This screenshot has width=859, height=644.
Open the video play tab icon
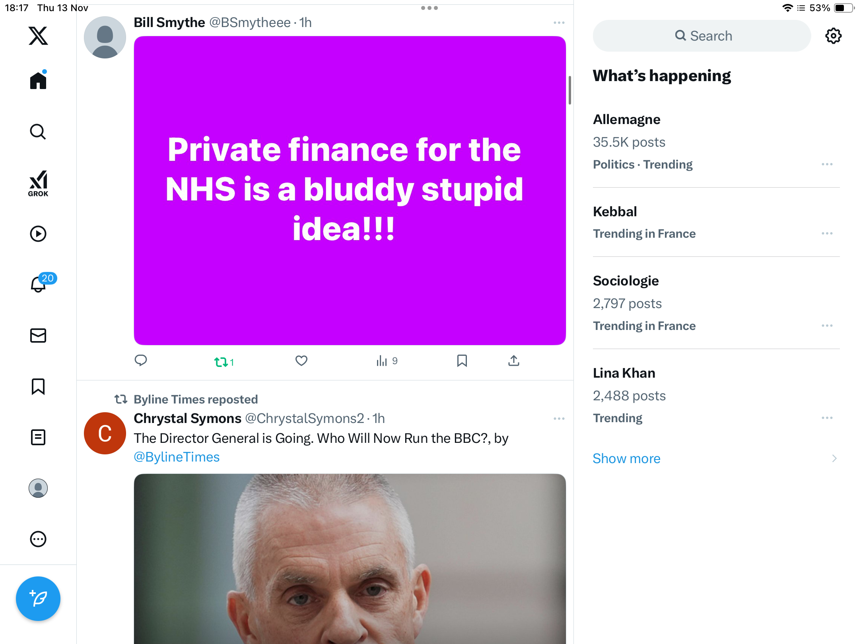click(38, 234)
